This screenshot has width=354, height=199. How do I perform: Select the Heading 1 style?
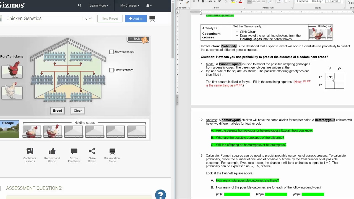pyautogui.click(x=317, y=1)
